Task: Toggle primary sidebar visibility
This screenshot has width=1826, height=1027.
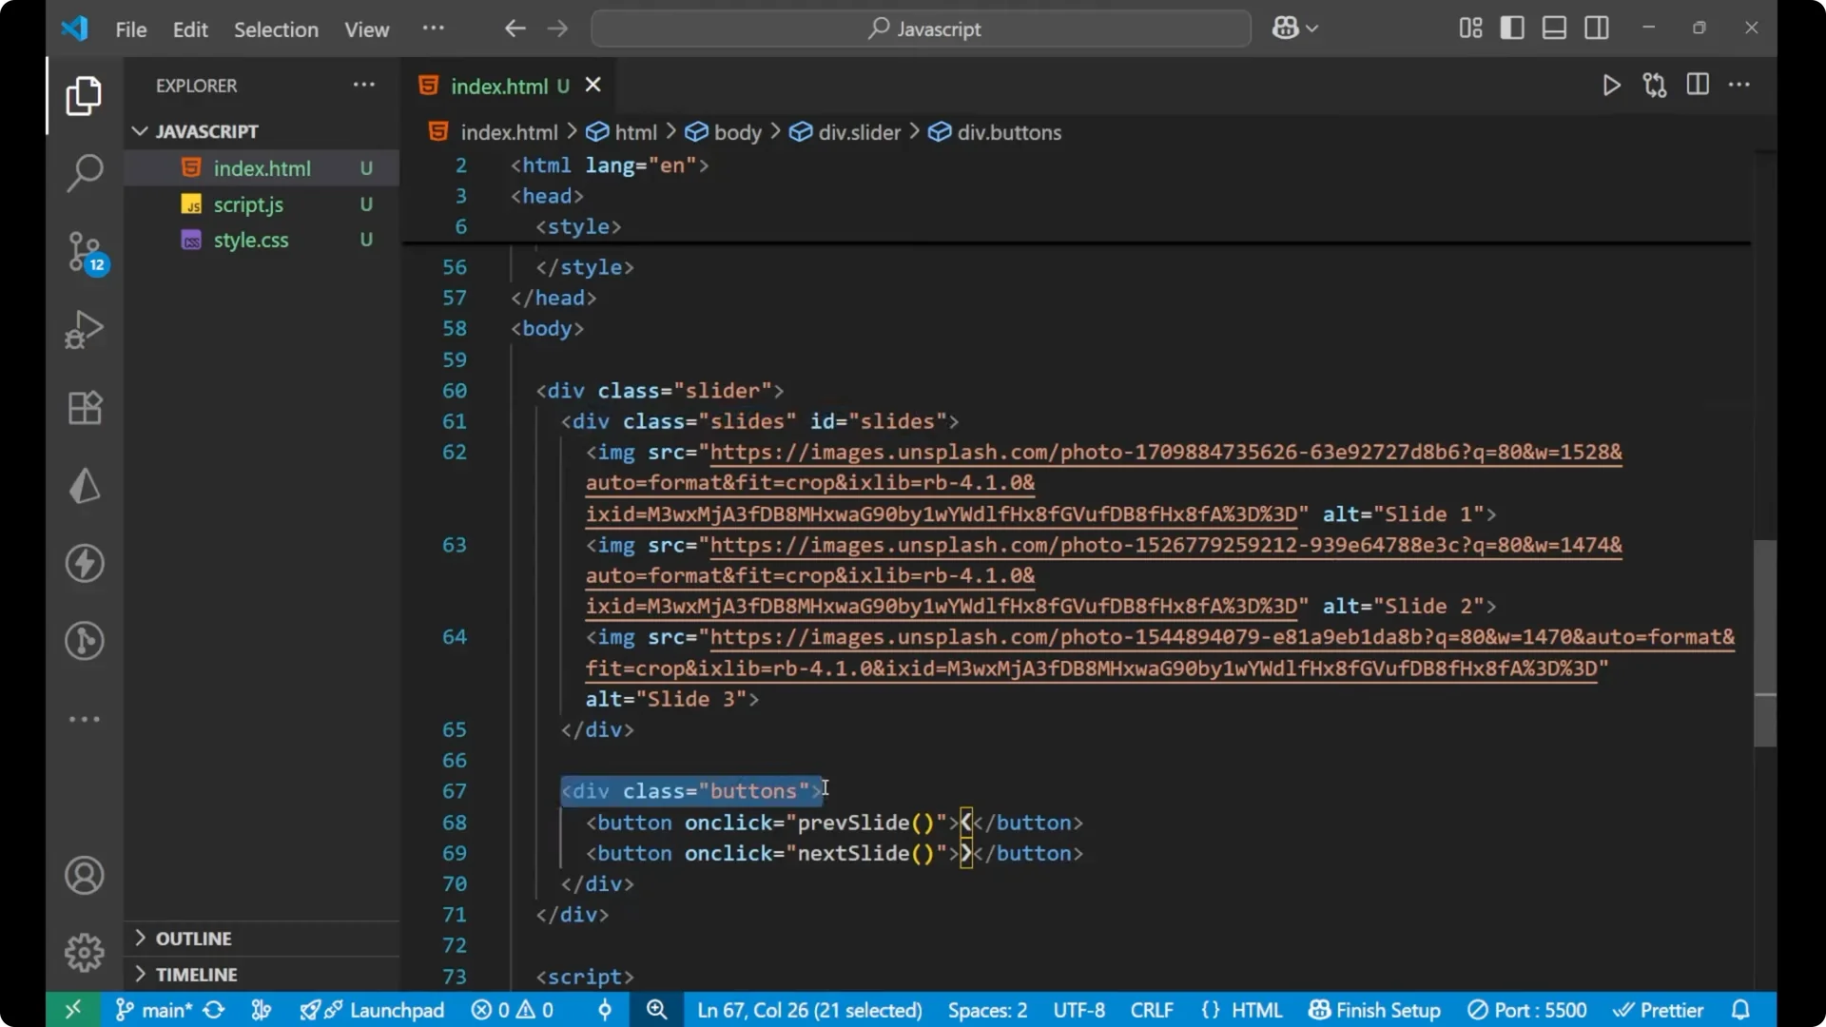Action: (1511, 28)
